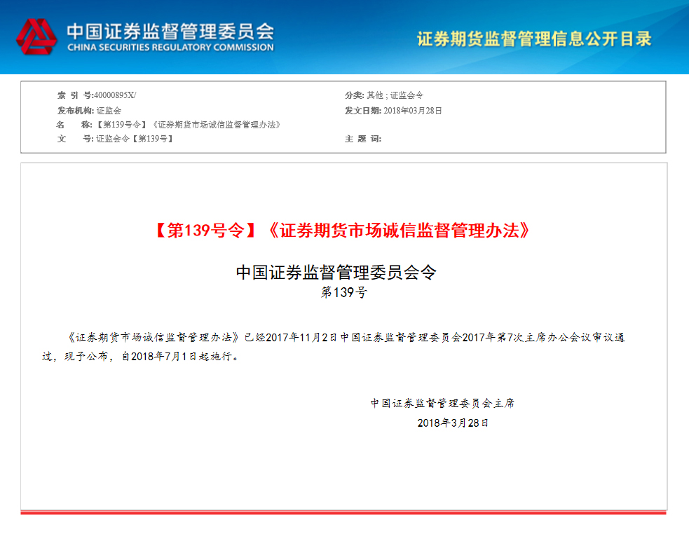Click the 中国证券监督管理委员会 header name
The height and width of the screenshot is (541, 689).
pyautogui.click(x=170, y=31)
